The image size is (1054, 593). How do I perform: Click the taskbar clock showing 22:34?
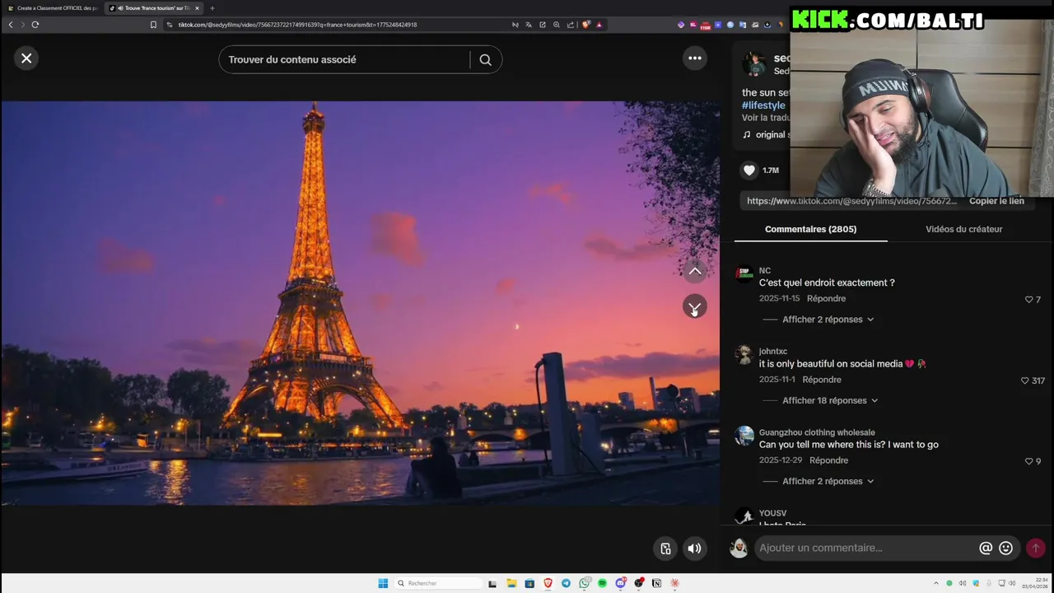[1036, 583]
